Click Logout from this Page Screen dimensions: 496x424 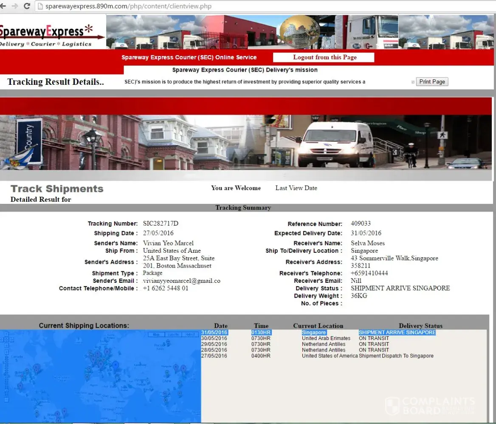tap(324, 57)
